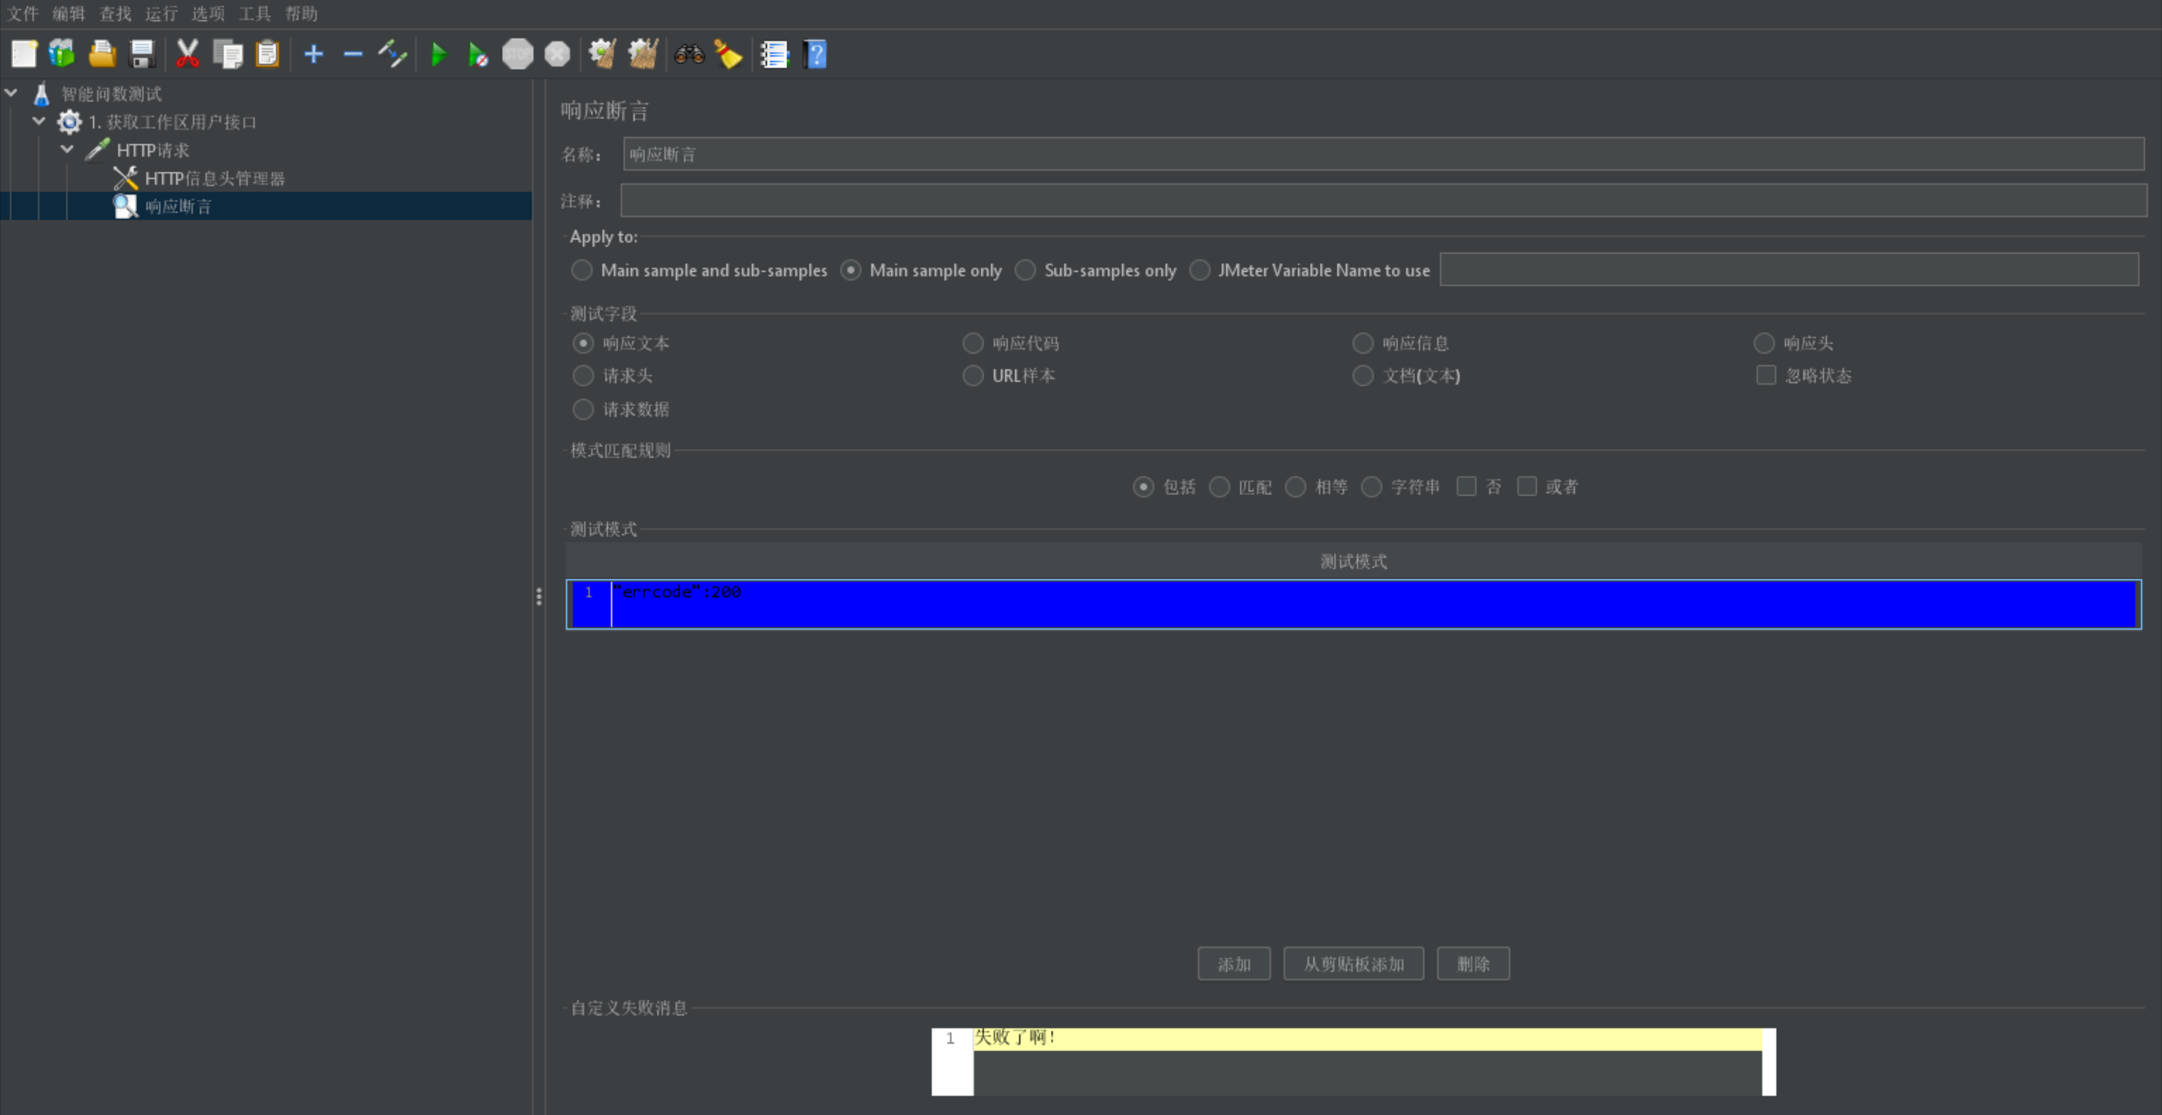Select 文档(文本) test field radio
Viewport: 2162px width, 1115px height.
[x=1363, y=375]
